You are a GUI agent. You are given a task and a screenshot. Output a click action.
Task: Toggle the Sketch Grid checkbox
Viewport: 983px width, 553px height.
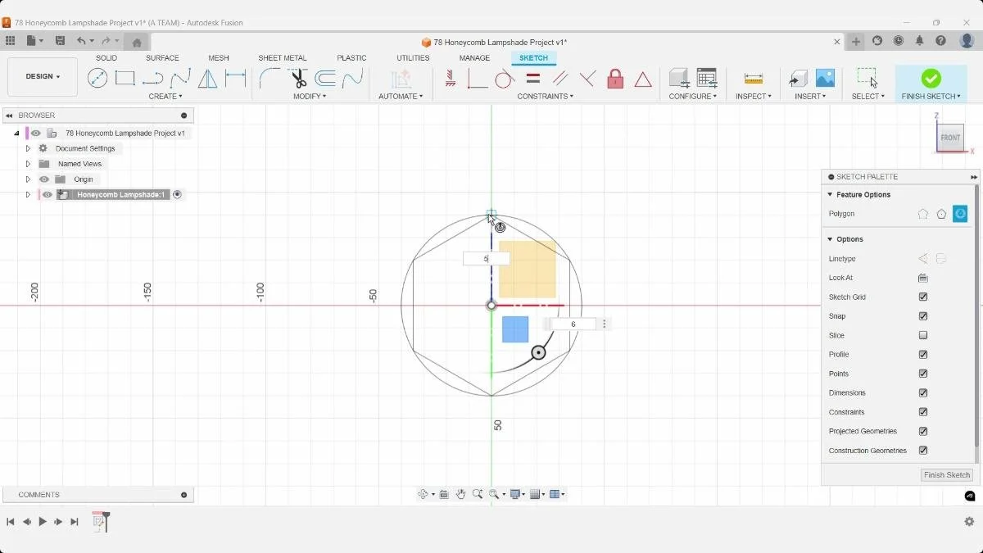coord(923,297)
